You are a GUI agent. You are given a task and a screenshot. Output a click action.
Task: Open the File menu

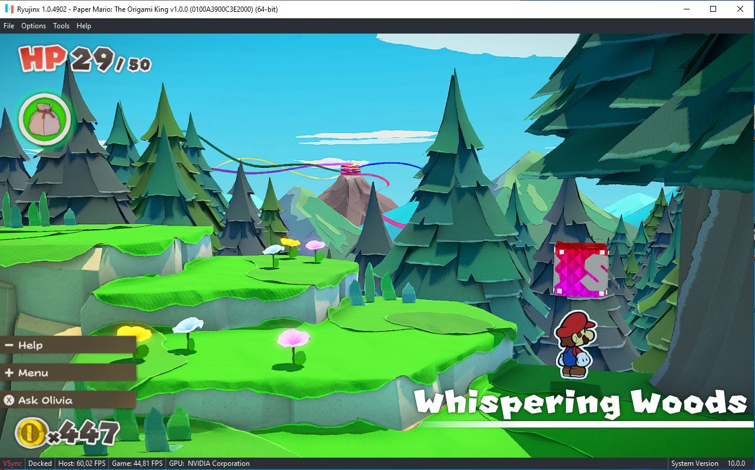9,26
